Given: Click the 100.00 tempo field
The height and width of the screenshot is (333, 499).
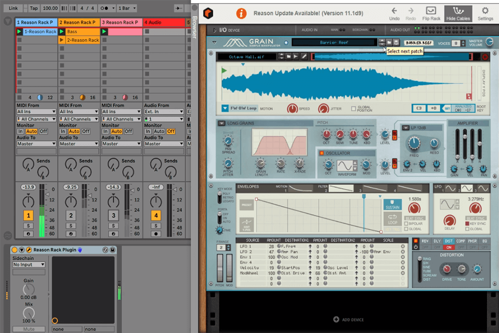Looking at the screenshot, I should pos(50,8).
